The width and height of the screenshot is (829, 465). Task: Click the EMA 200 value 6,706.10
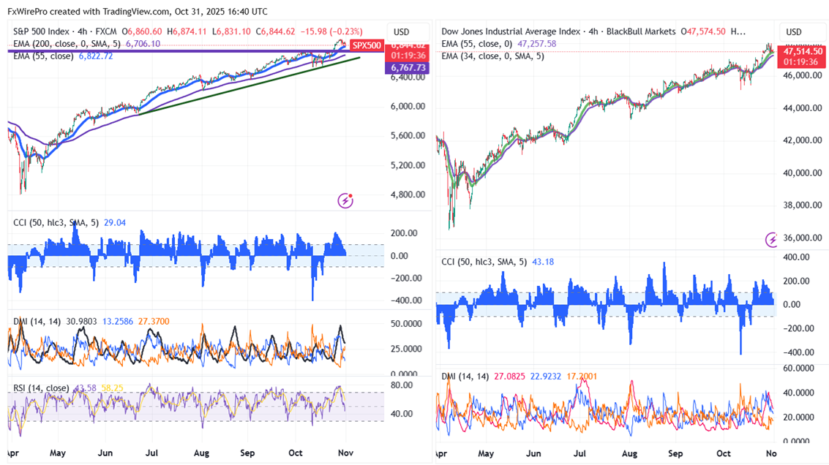[x=143, y=44]
